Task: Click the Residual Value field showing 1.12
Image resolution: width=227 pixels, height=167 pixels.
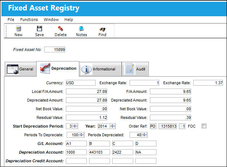Action: point(87,117)
